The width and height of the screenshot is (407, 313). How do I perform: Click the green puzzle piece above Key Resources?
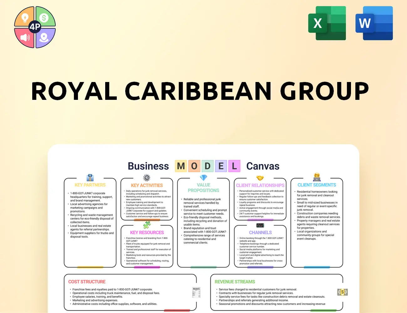147,225
